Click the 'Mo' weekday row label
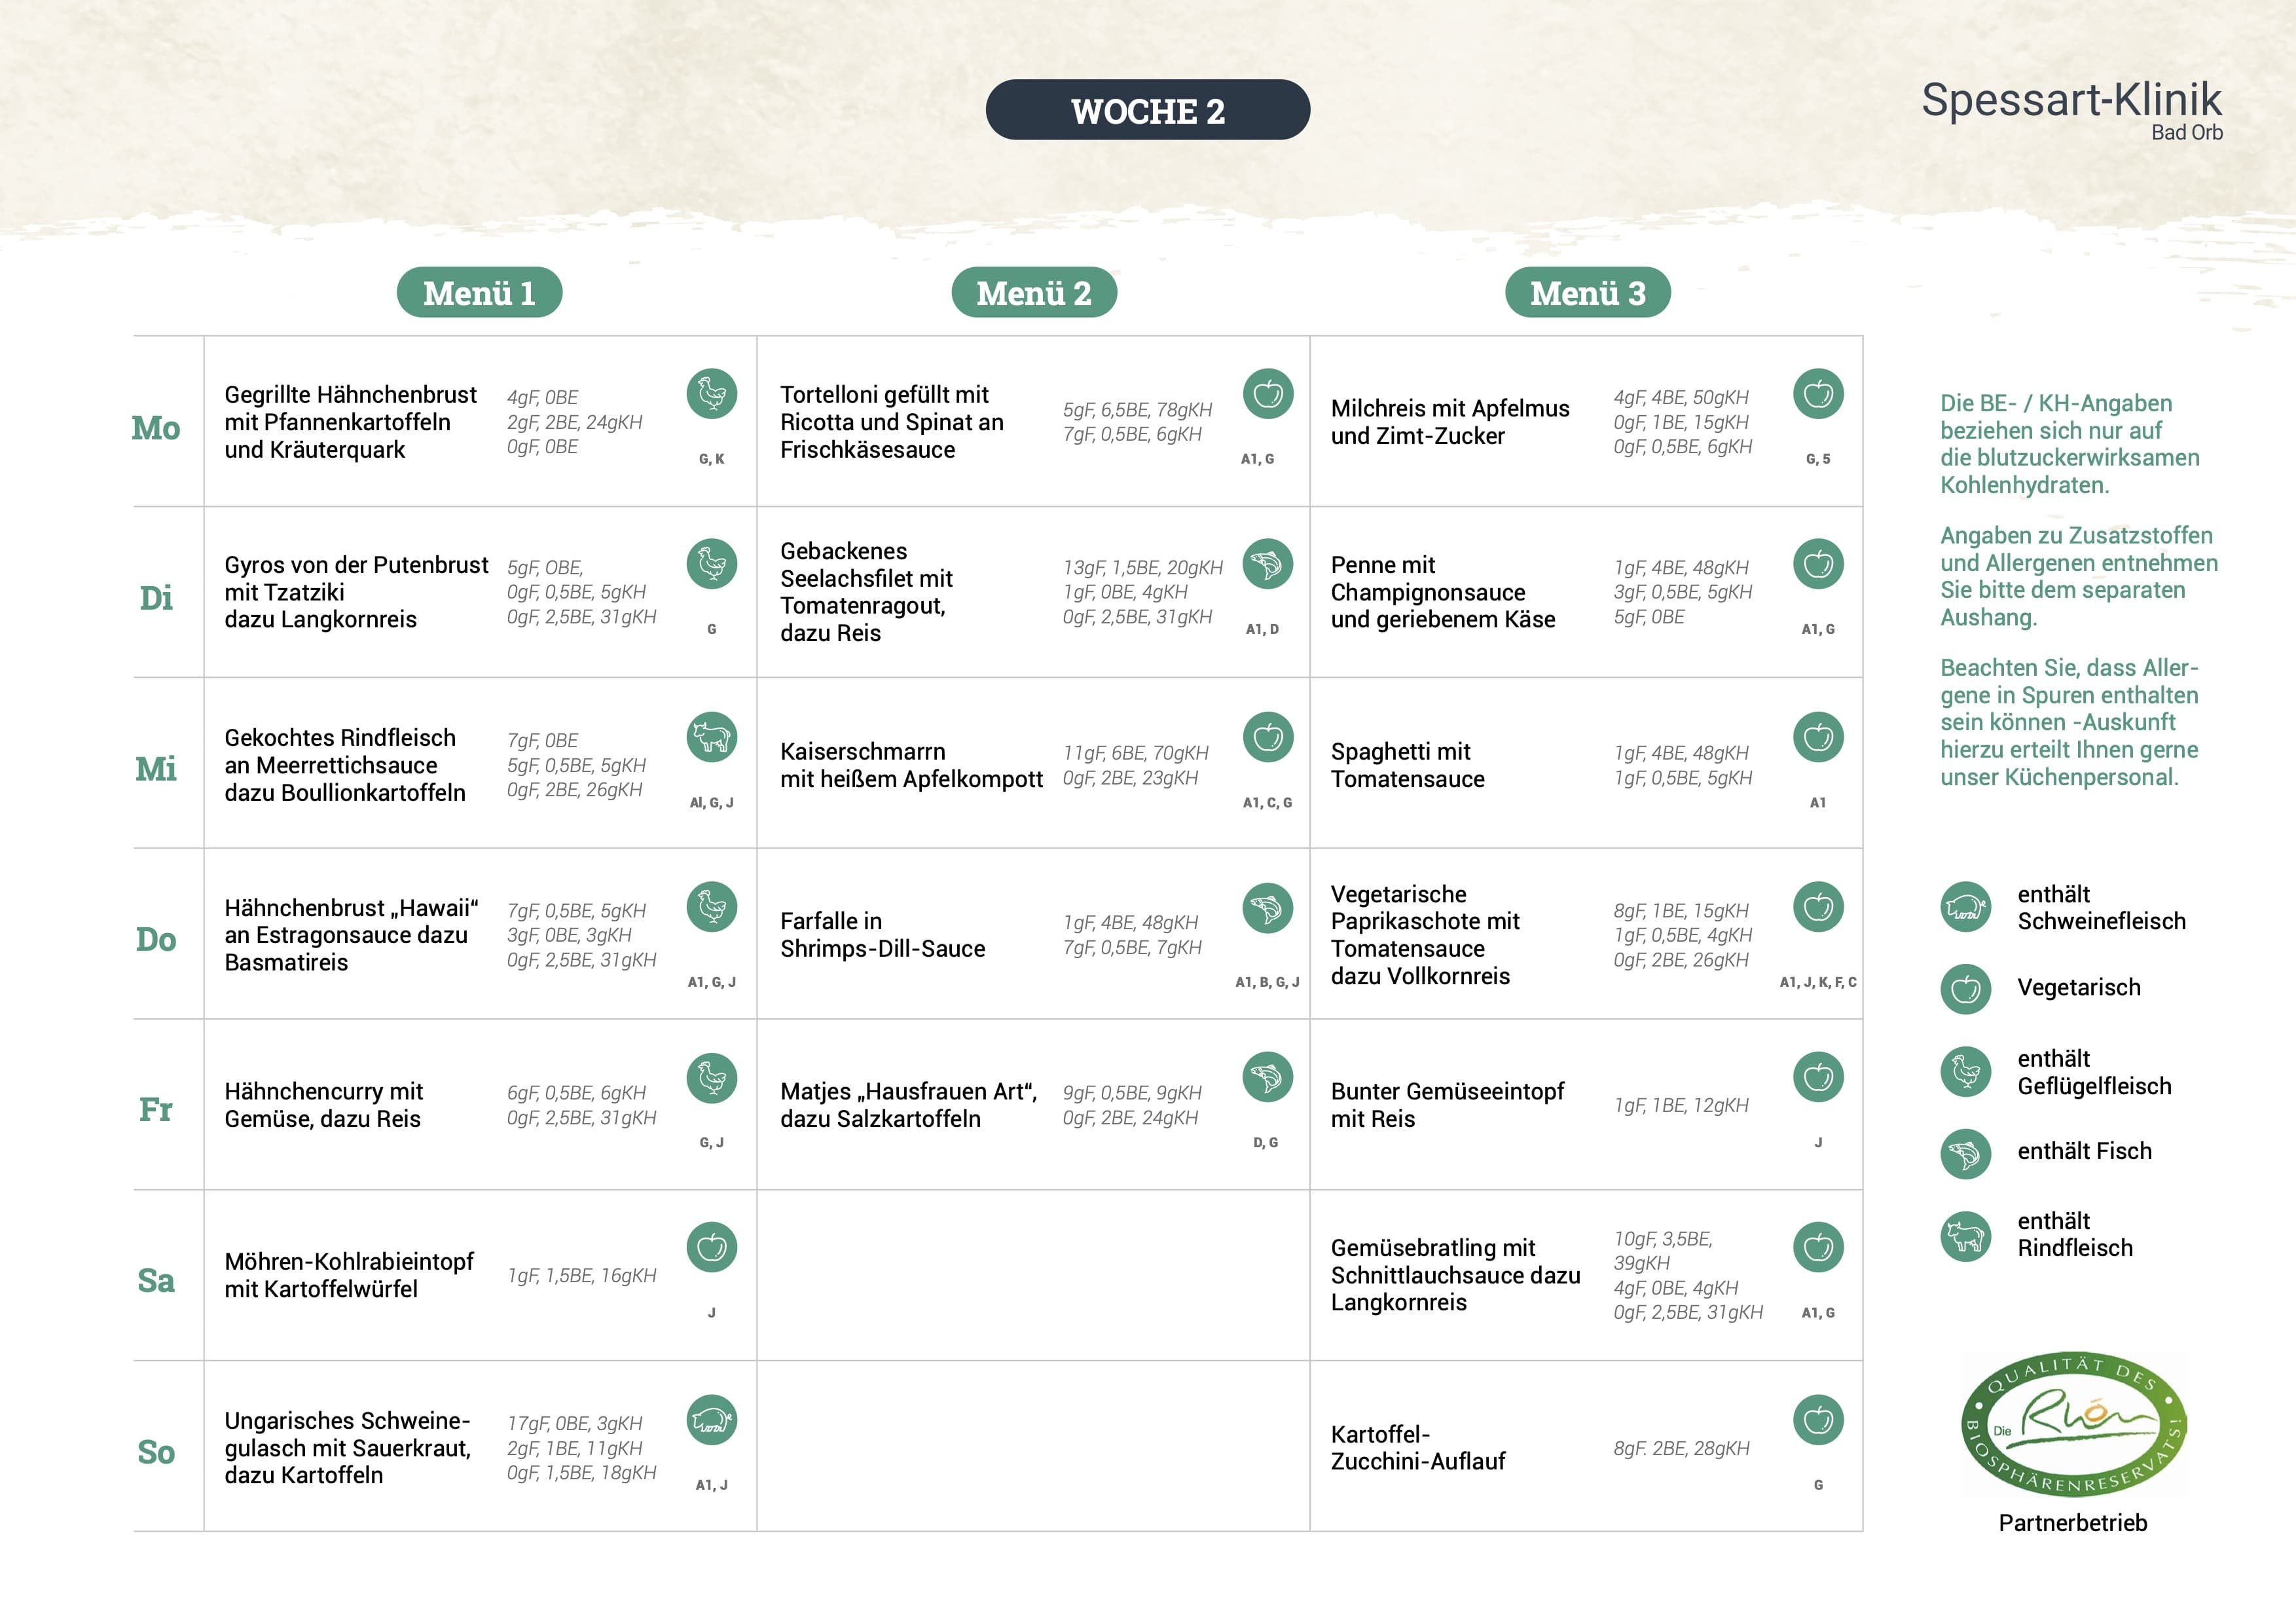The height and width of the screenshot is (1624, 2296). 156,428
